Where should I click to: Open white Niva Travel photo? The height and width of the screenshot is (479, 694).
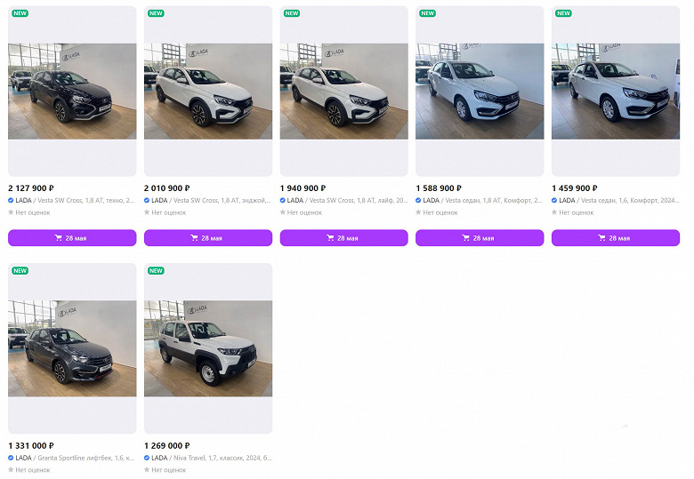pyautogui.click(x=208, y=348)
